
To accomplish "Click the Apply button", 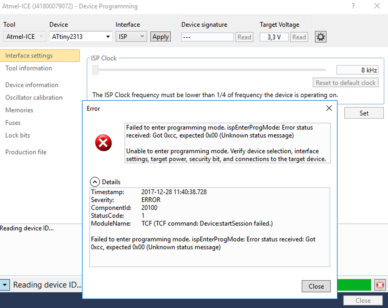I will tap(161, 37).
